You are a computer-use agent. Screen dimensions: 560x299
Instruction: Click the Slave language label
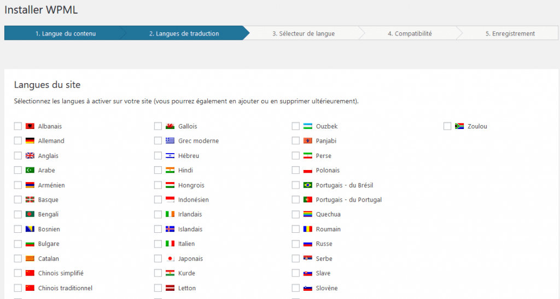pyautogui.click(x=323, y=273)
